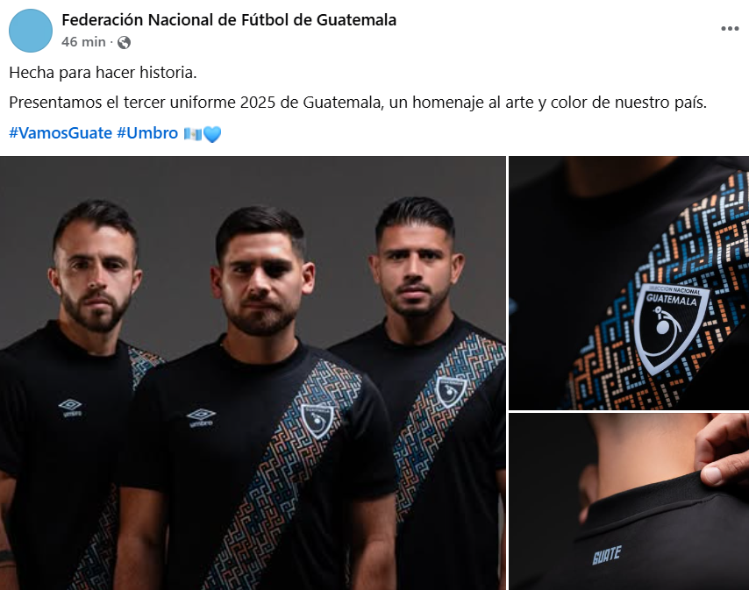Click the blue heart emoji
Screen dimensions: 749x590
212,134
